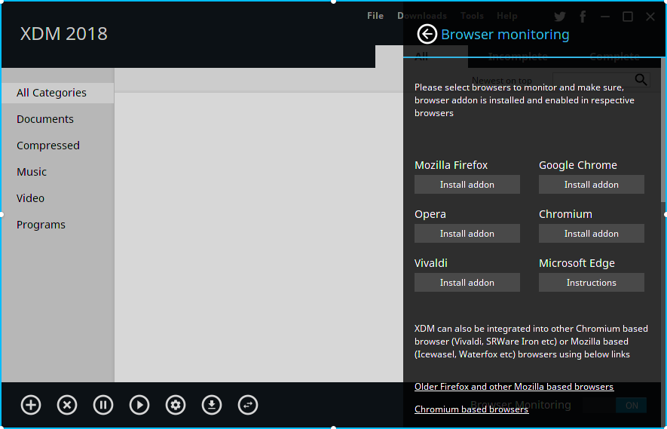The width and height of the screenshot is (667, 429).
Task: Open Instructions for Microsoft Edge
Action: tap(592, 282)
